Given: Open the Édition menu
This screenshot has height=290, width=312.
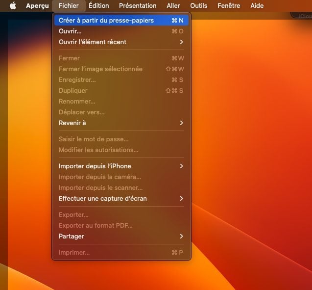Looking at the screenshot, I should click(99, 5).
